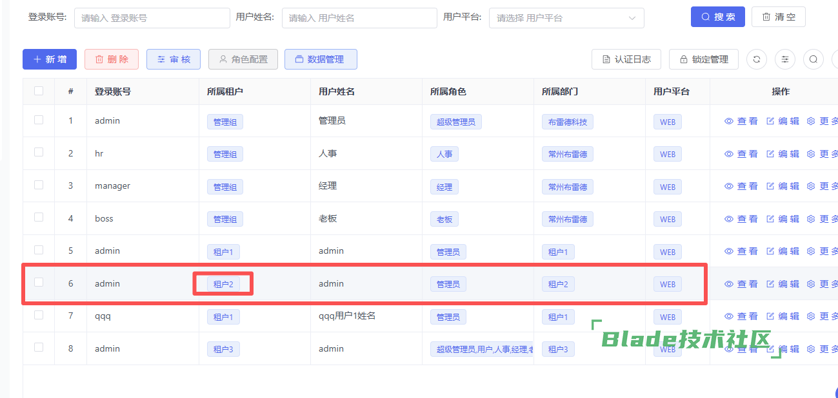The width and height of the screenshot is (838, 398).
Task: Click the red 删除 button
Action: [x=112, y=59]
